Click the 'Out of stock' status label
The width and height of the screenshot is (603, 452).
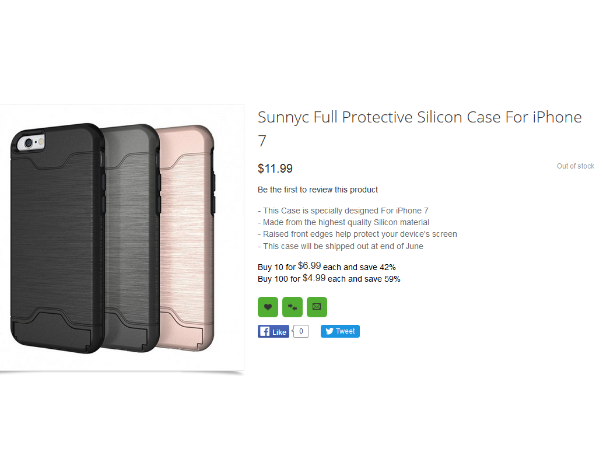click(x=575, y=166)
